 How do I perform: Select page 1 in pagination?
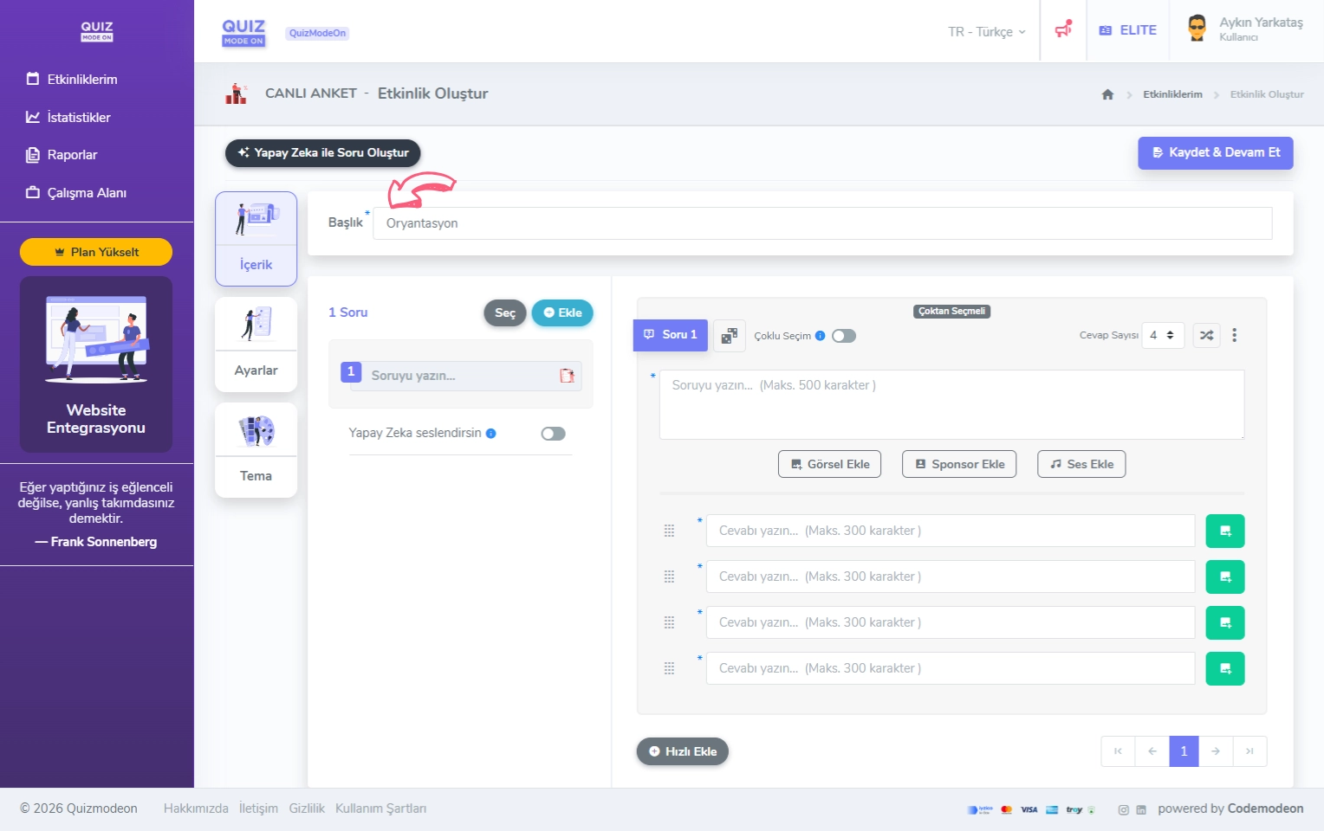tap(1184, 751)
